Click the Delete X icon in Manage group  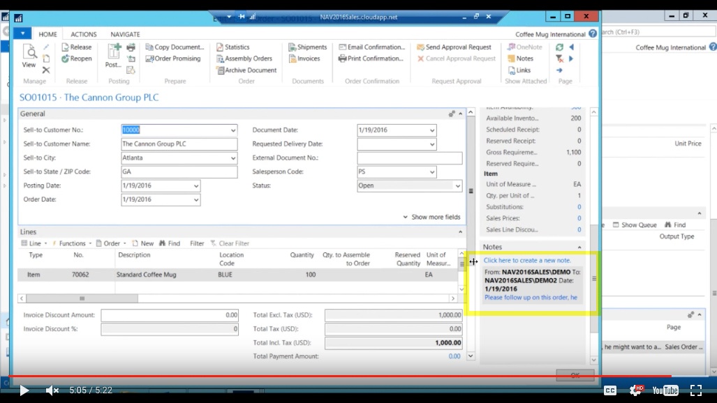45,70
